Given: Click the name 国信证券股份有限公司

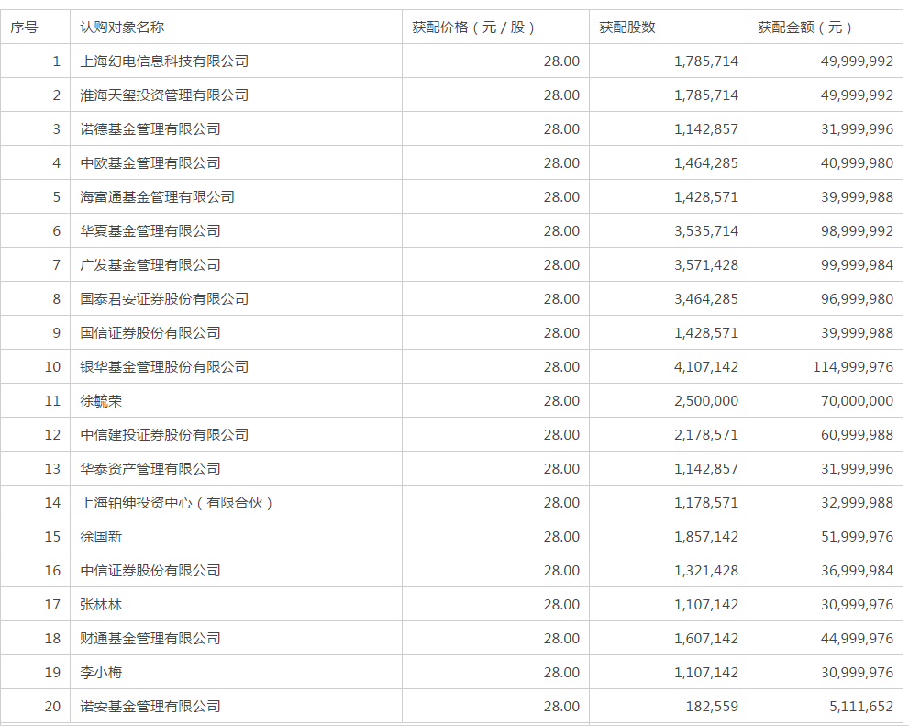Looking at the screenshot, I should point(150,333).
